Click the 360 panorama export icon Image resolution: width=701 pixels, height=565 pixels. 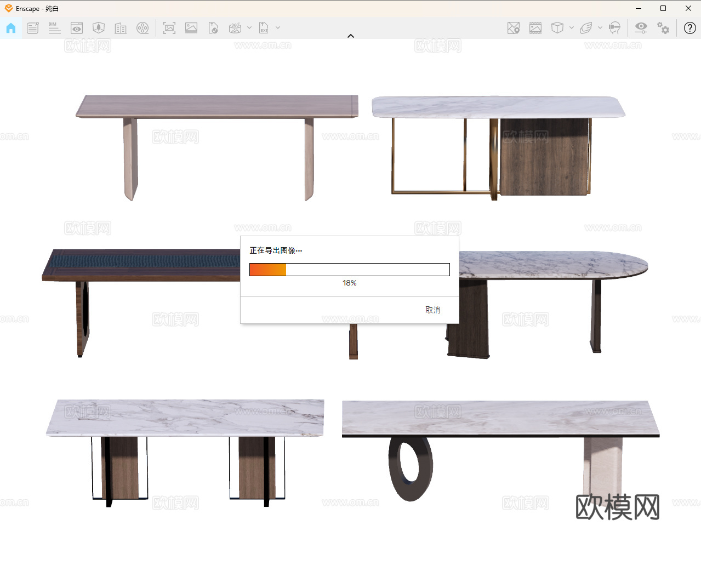click(235, 28)
